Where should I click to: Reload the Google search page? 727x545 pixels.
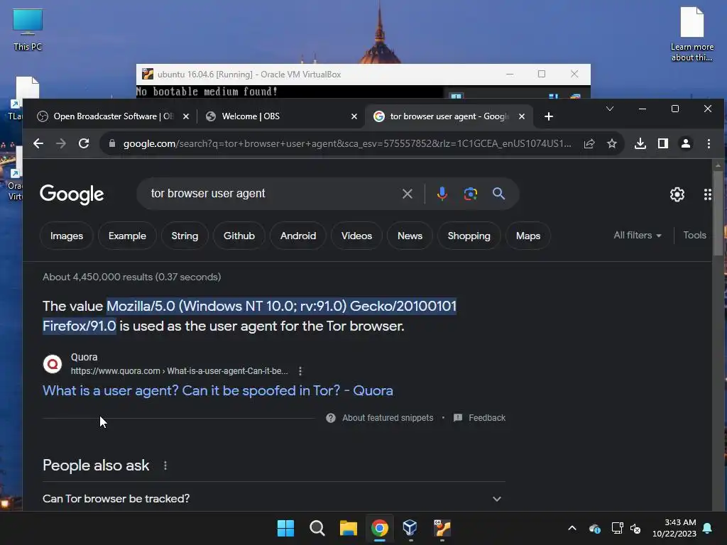(84, 143)
